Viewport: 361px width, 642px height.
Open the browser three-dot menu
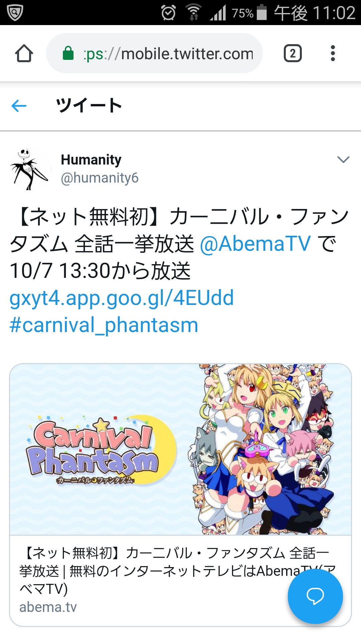click(333, 53)
